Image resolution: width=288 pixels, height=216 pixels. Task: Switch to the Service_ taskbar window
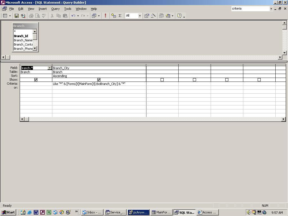click(x=116, y=212)
